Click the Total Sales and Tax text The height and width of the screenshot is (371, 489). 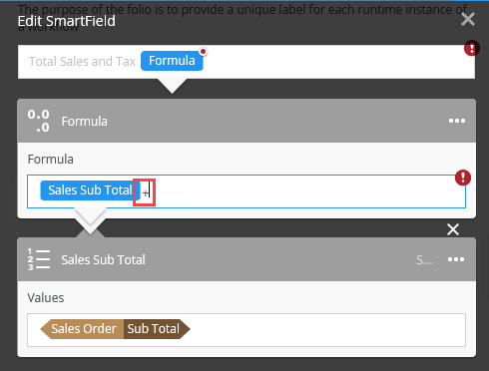coord(82,62)
